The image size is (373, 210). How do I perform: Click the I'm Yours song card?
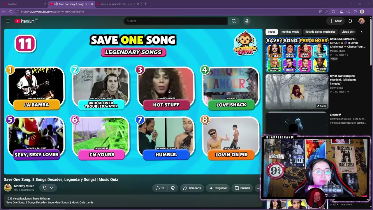[x=101, y=139]
